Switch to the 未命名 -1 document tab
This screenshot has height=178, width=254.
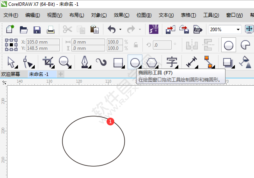tap(42, 74)
